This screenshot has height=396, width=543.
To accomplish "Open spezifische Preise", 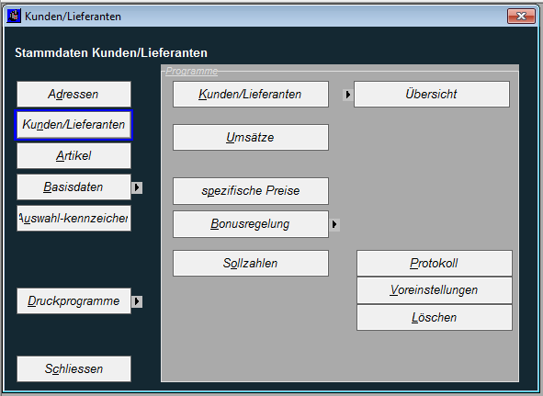I will point(251,191).
